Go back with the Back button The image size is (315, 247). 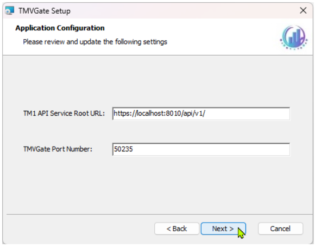click(177, 229)
